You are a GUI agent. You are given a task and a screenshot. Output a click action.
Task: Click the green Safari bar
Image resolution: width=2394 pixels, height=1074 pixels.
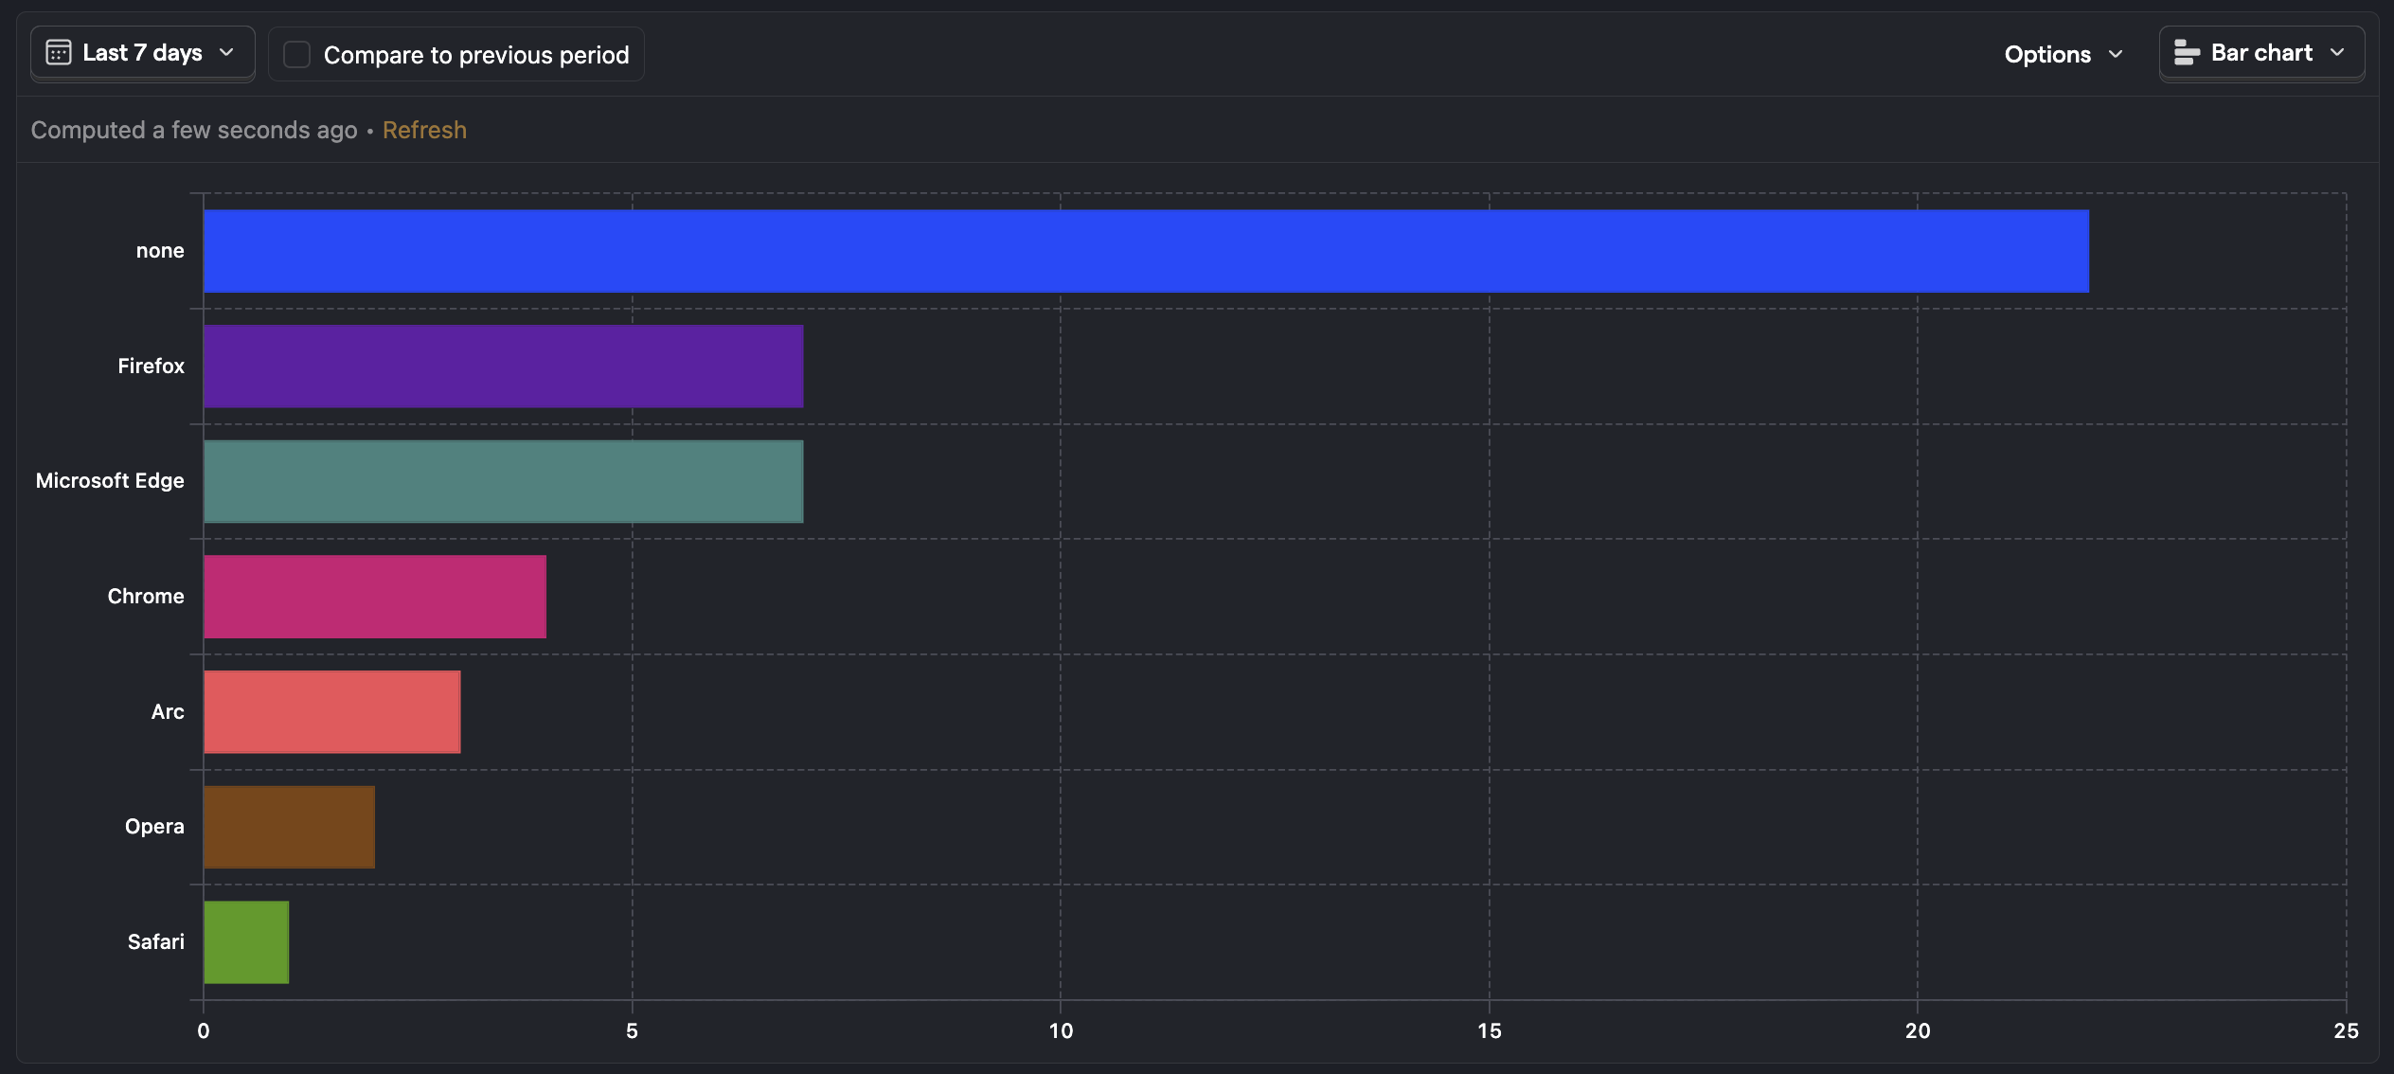(246, 942)
